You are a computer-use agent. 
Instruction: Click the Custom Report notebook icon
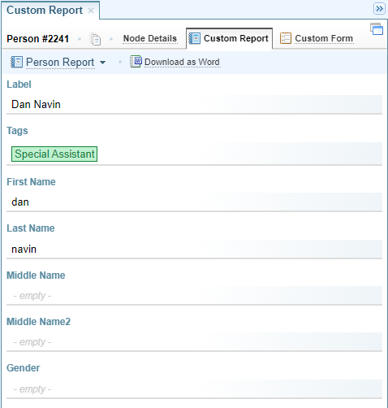pyautogui.click(x=194, y=38)
